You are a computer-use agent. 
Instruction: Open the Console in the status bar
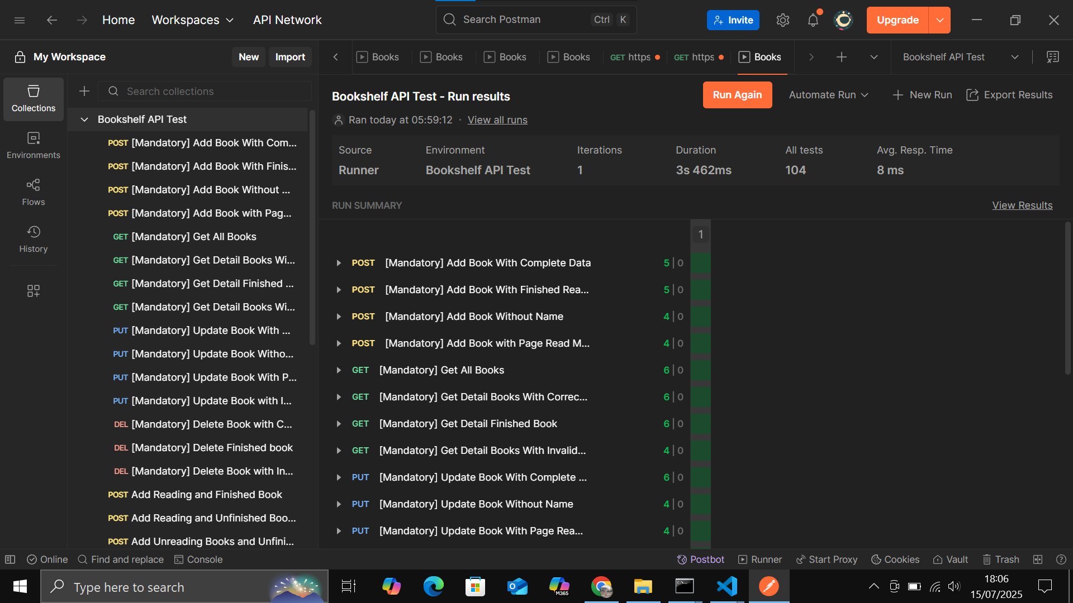pyautogui.click(x=198, y=559)
